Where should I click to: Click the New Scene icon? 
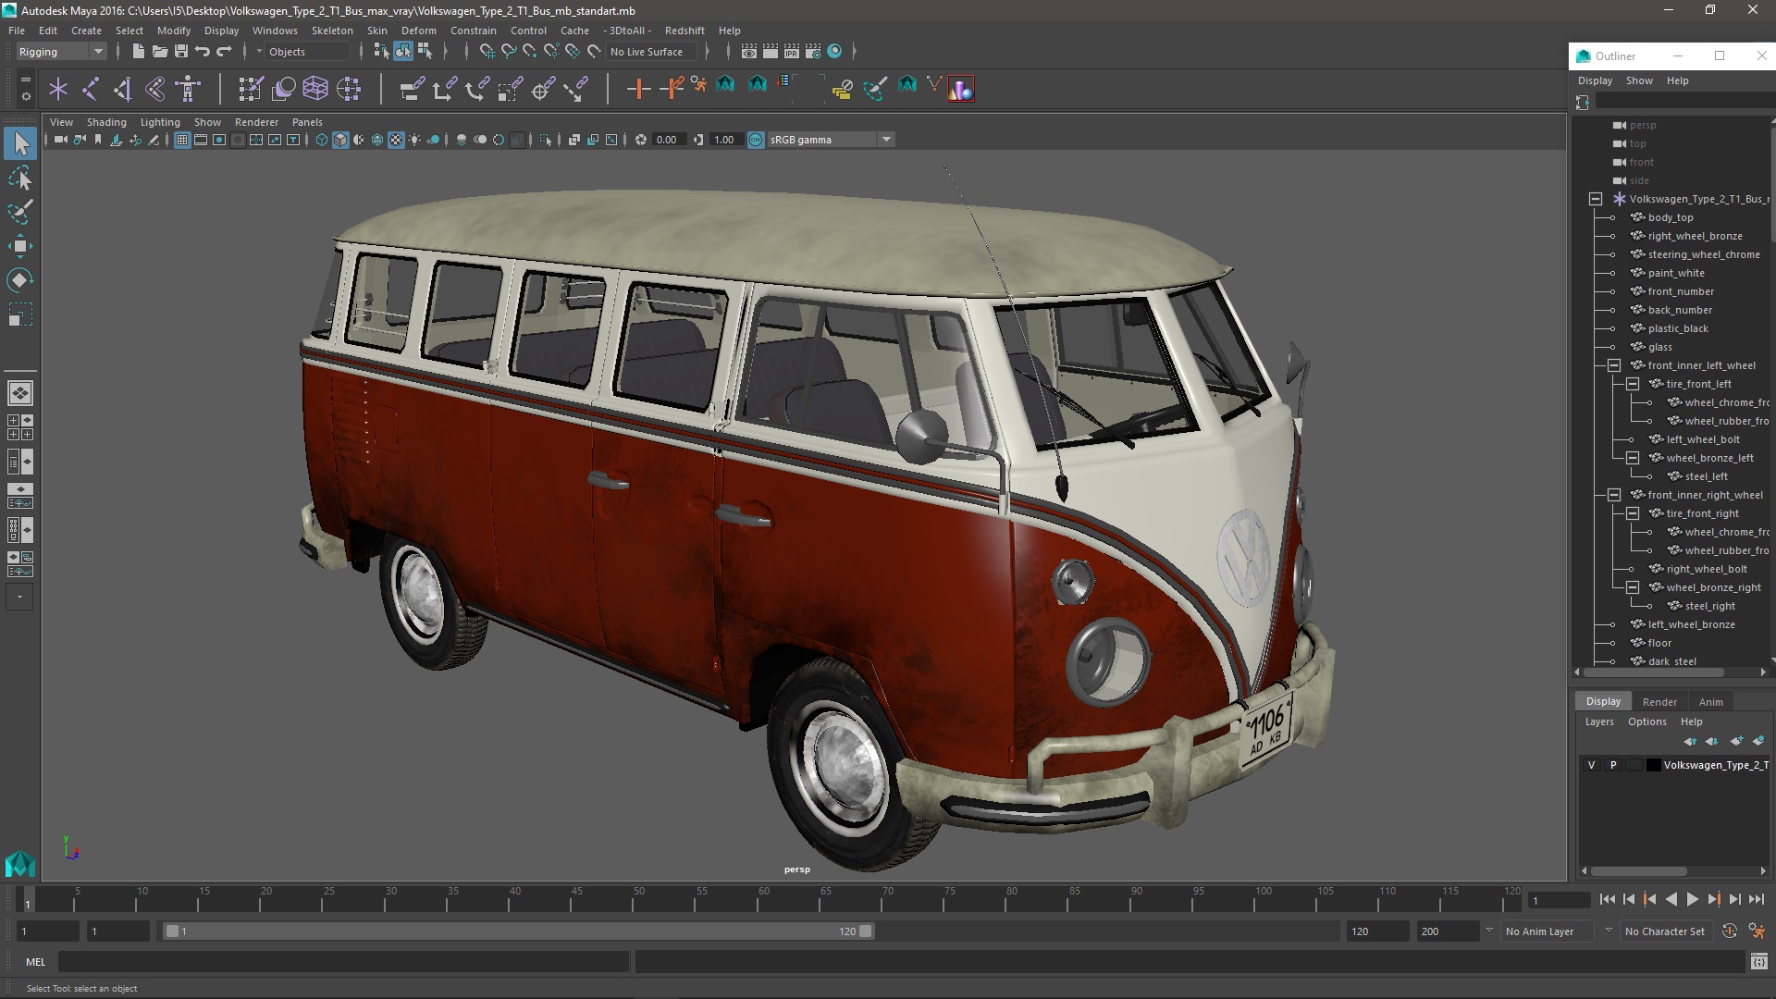[138, 52]
